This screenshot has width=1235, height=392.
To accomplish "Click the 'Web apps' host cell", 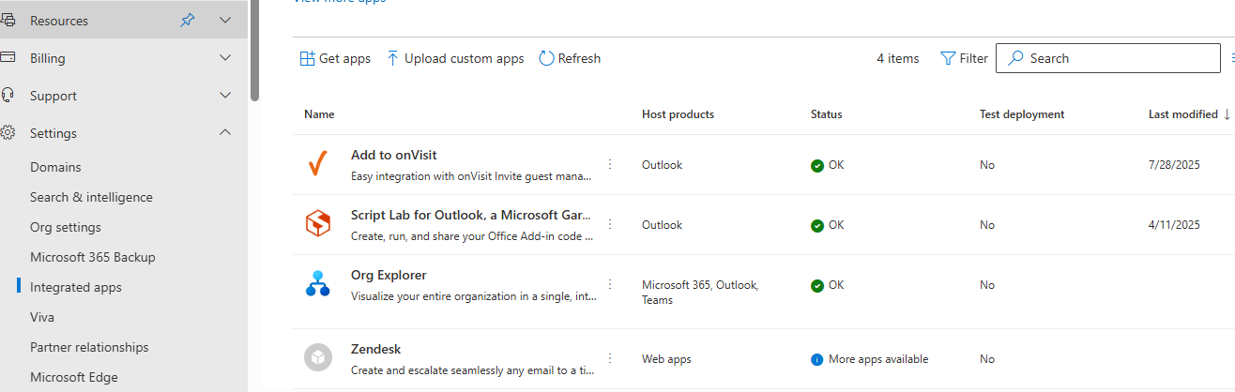I will coord(666,359).
